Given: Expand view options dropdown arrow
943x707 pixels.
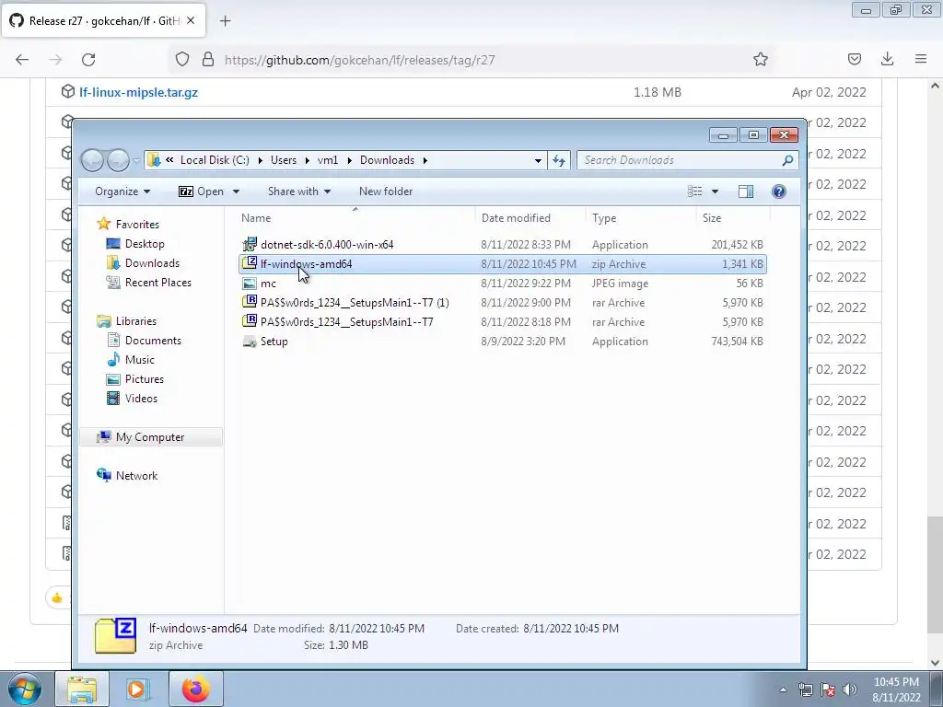Looking at the screenshot, I should pos(715,191).
